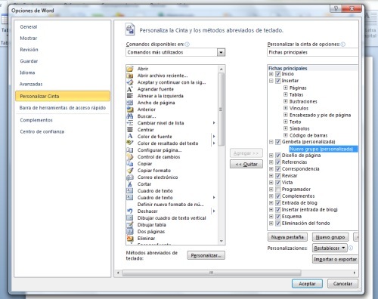This screenshot has width=378, height=299.
Task: Click the horizontal scrollbar thumb at the bottom
Action: 212,273
